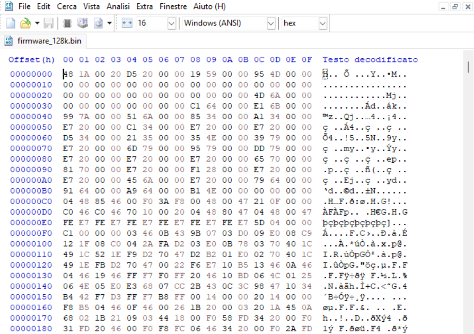
Task: Click the Open file folder icon
Action: [25, 23]
